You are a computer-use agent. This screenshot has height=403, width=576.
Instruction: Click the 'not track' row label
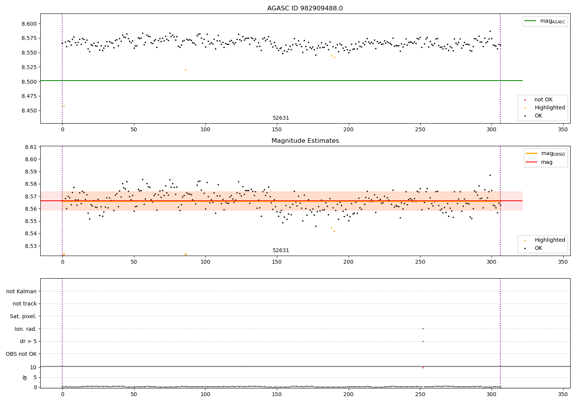click(25, 304)
